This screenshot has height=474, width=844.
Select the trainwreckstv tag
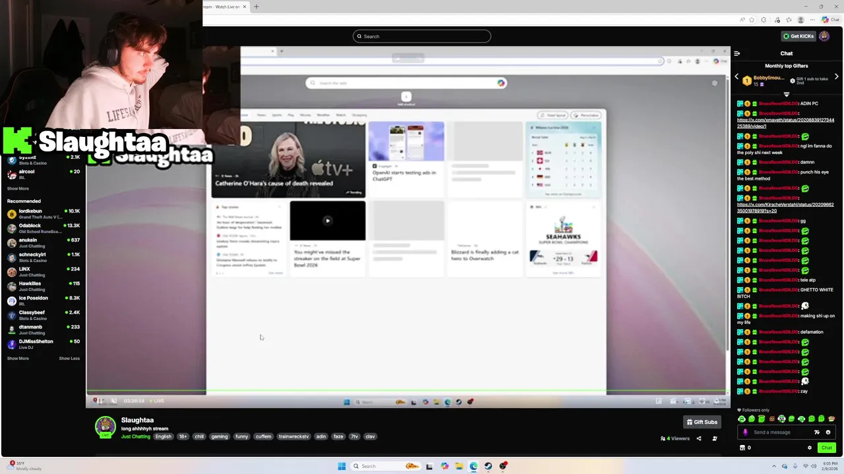click(x=293, y=436)
